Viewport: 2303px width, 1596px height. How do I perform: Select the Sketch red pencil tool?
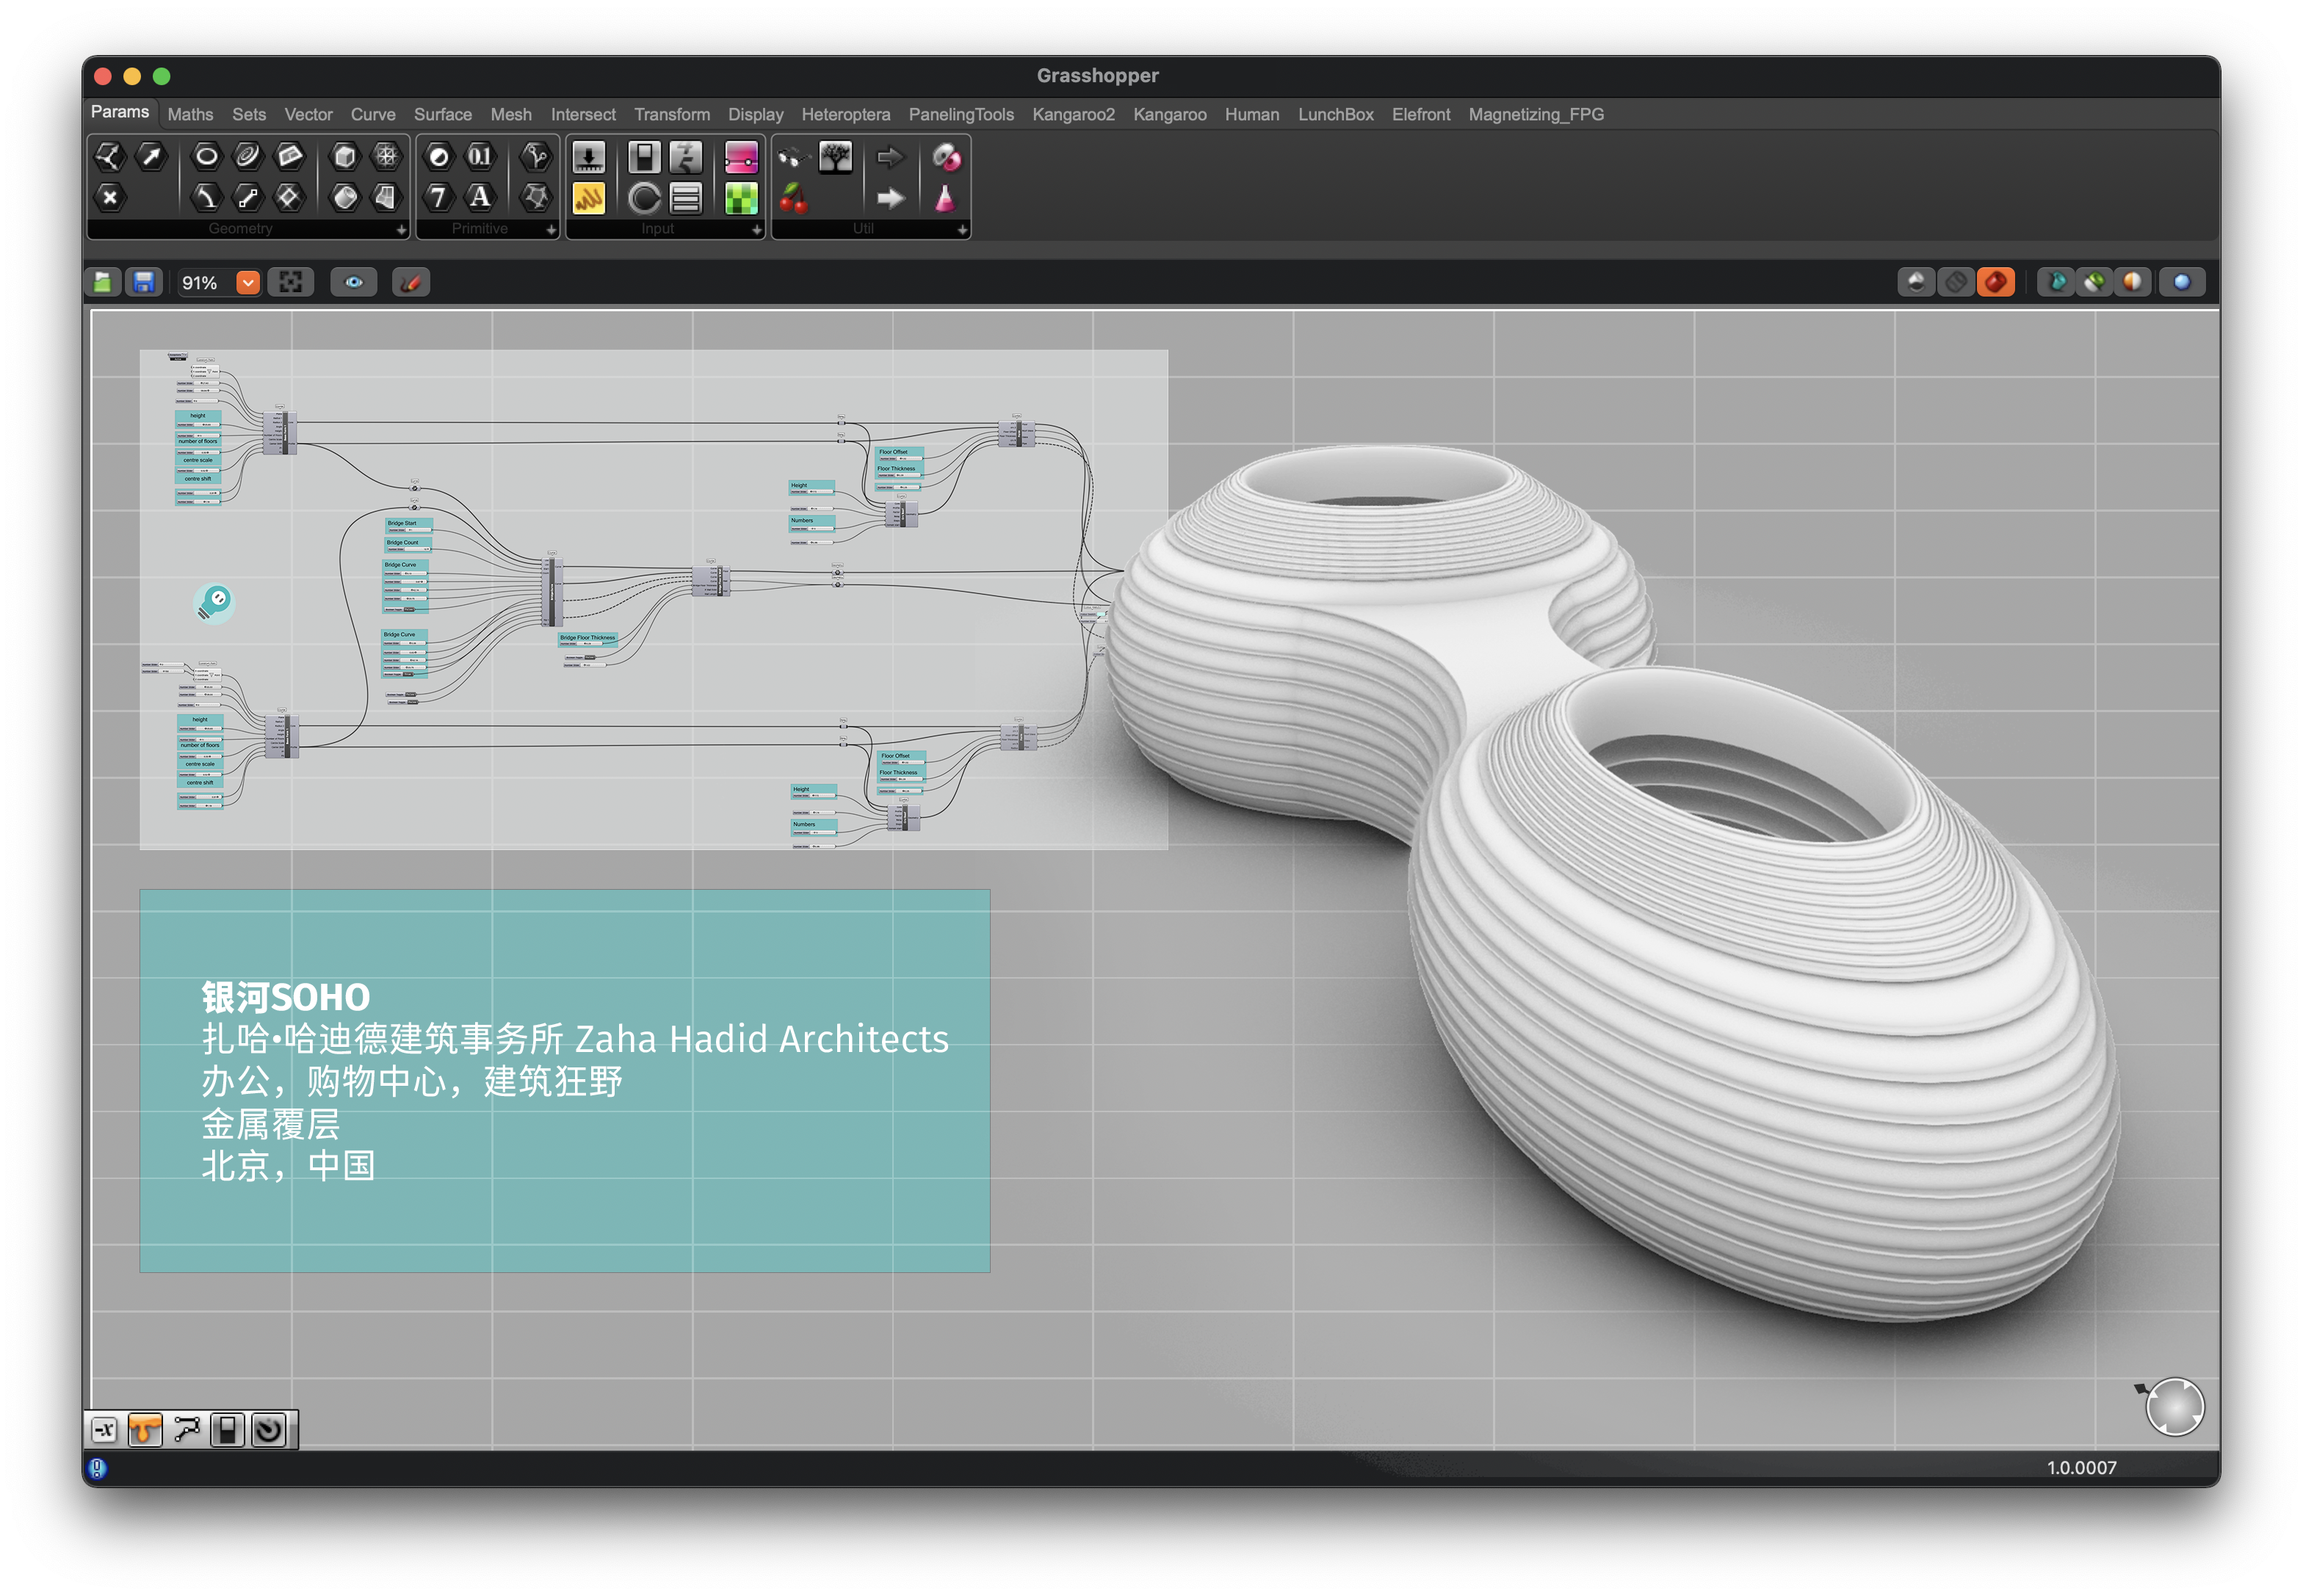tap(411, 283)
